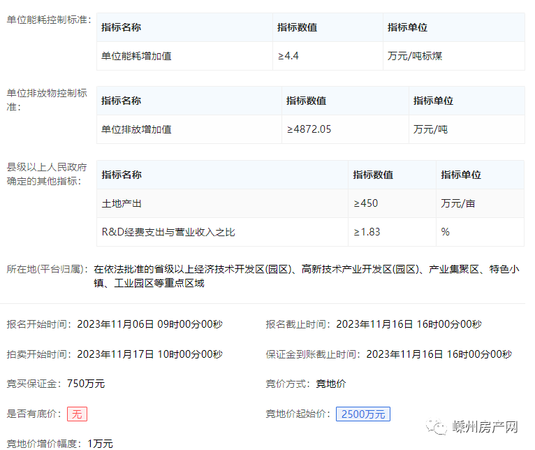
Task: Click the 报名截止时间 date value
Action: pyautogui.click(x=409, y=324)
